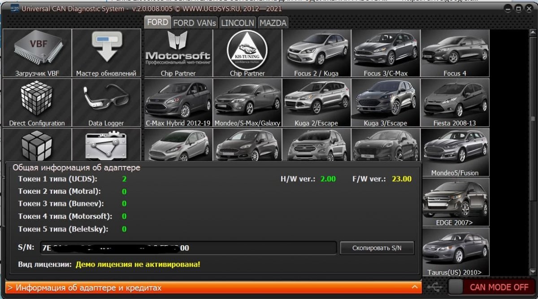Open the Data Logger glasses icon
This screenshot has height=299, width=538.
tap(106, 103)
